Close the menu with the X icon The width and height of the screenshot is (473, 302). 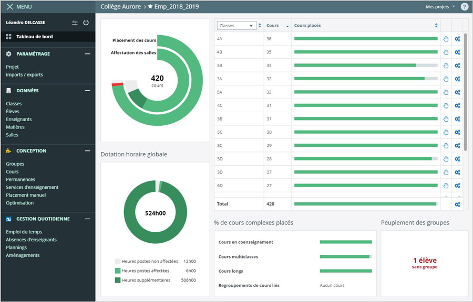tap(9, 7)
